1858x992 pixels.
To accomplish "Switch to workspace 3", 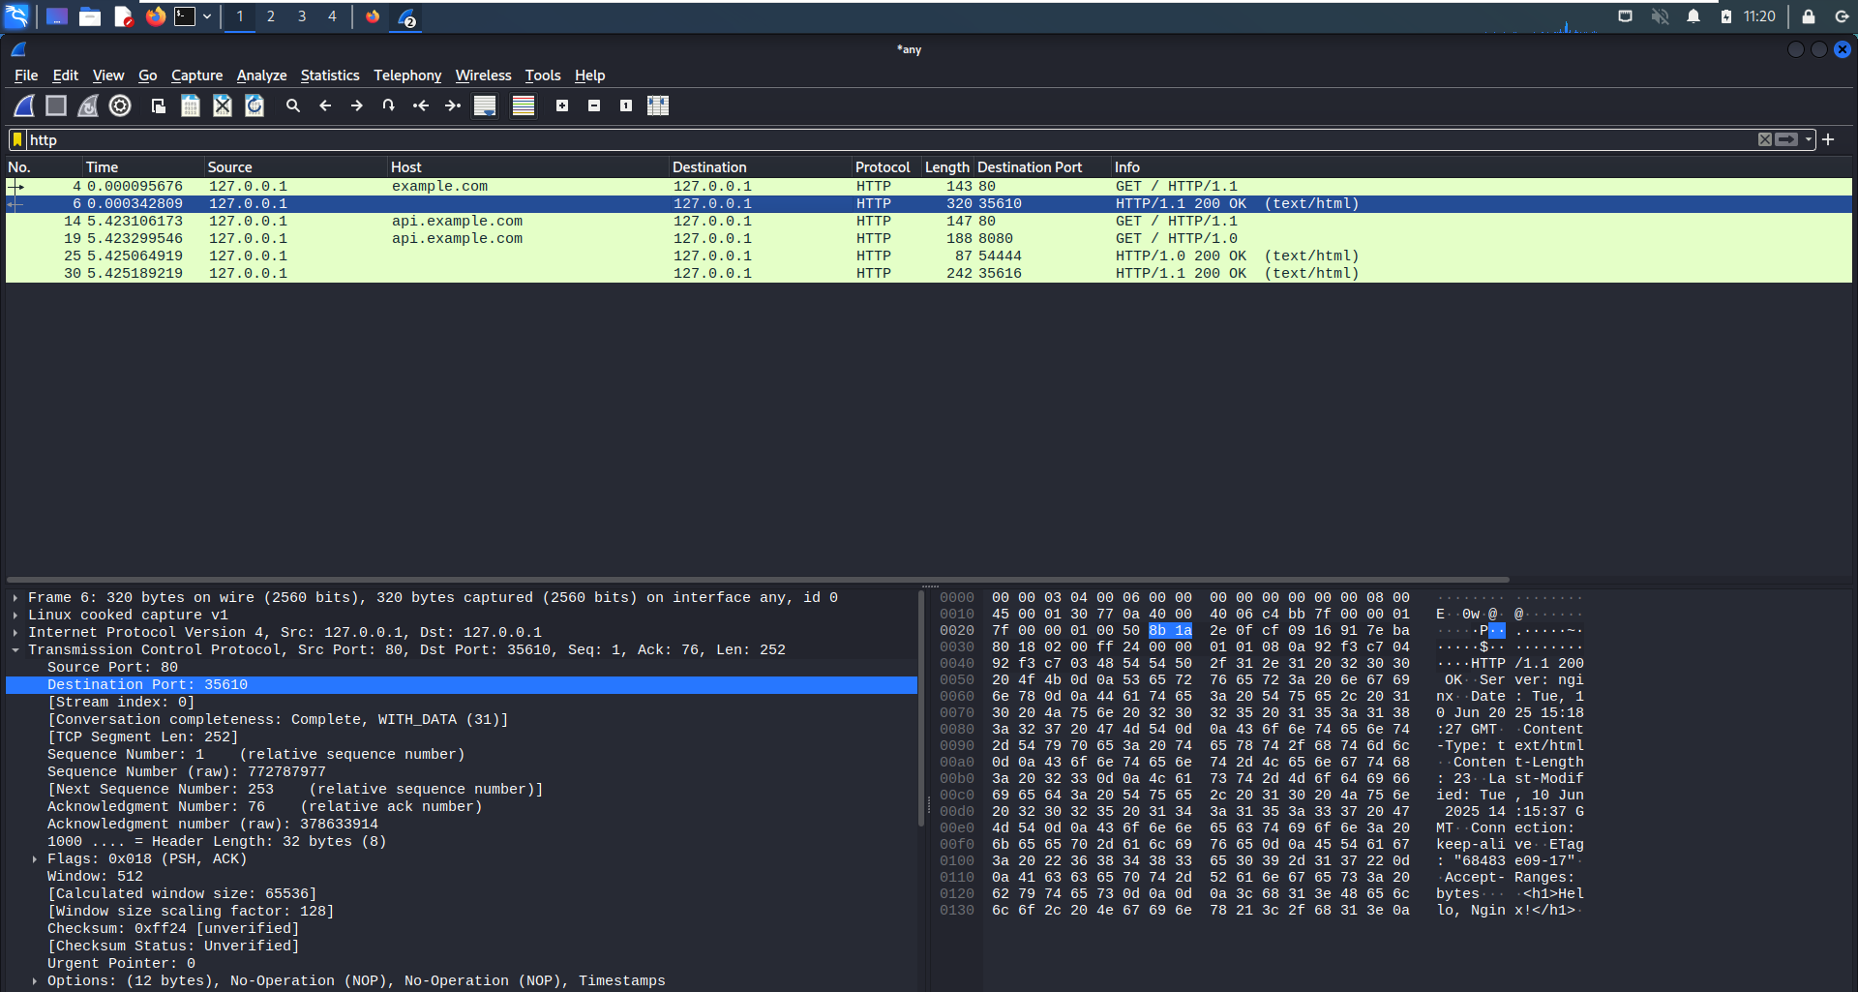I will point(302,16).
